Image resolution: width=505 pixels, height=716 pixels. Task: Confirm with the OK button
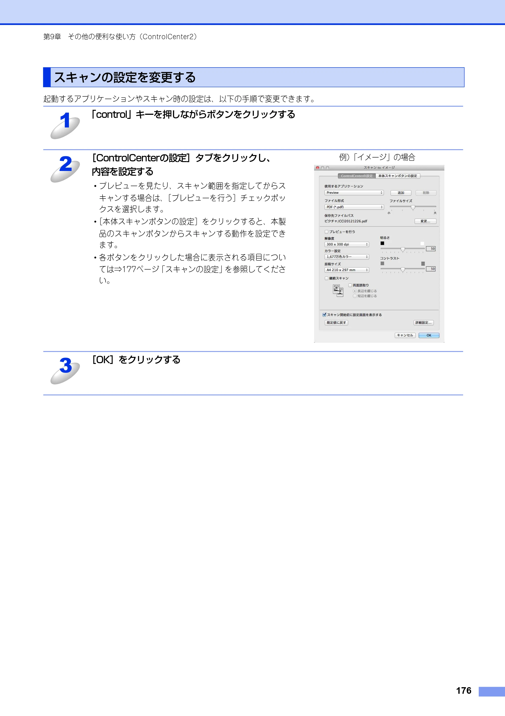[x=429, y=335]
